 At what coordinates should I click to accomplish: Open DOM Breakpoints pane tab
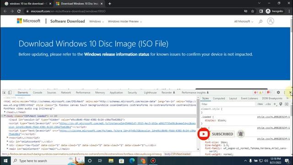click(272, 99)
